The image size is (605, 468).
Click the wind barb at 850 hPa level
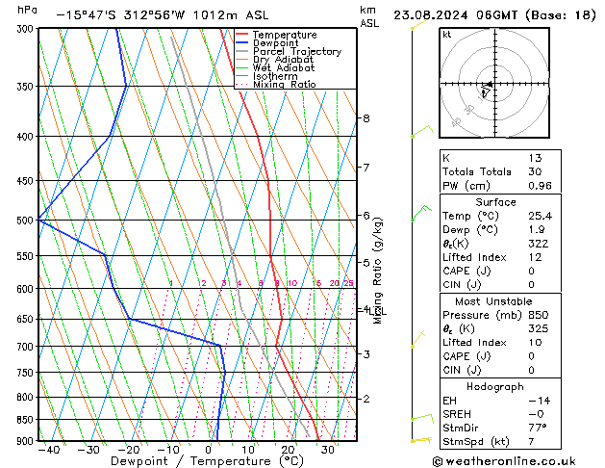(422, 418)
